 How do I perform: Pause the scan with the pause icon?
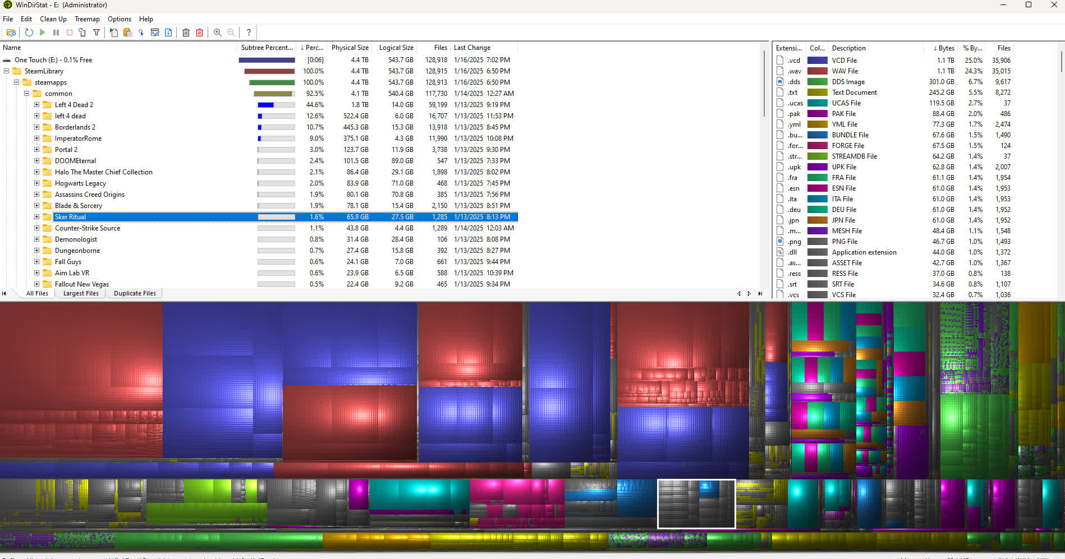[x=56, y=32]
